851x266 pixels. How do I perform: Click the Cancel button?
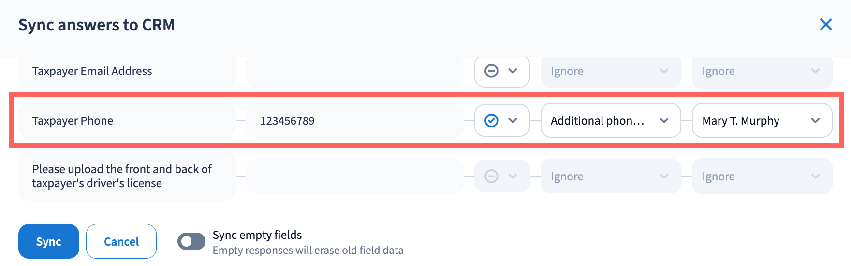coord(121,241)
